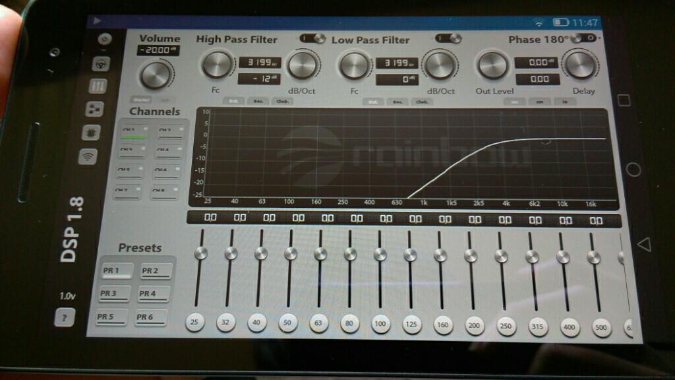This screenshot has width=675, height=380.
Task: Select the 80 Hz band button
Action: [349, 324]
